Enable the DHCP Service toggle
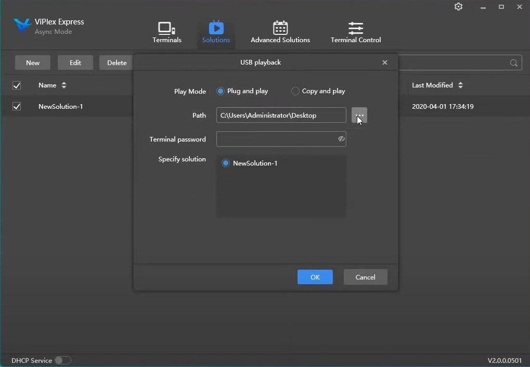Image resolution: width=530 pixels, height=367 pixels. [63, 360]
